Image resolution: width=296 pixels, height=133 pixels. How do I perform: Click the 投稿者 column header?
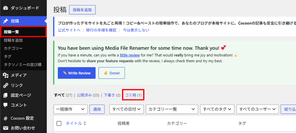[x=124, y=123]
